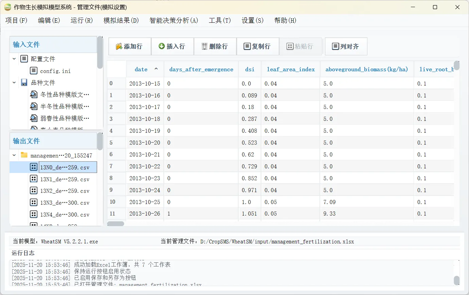The width and height of the screenshot is (469, 295).
Task: Open the 智能决策分析(A) menu
Action: (174, 20)
